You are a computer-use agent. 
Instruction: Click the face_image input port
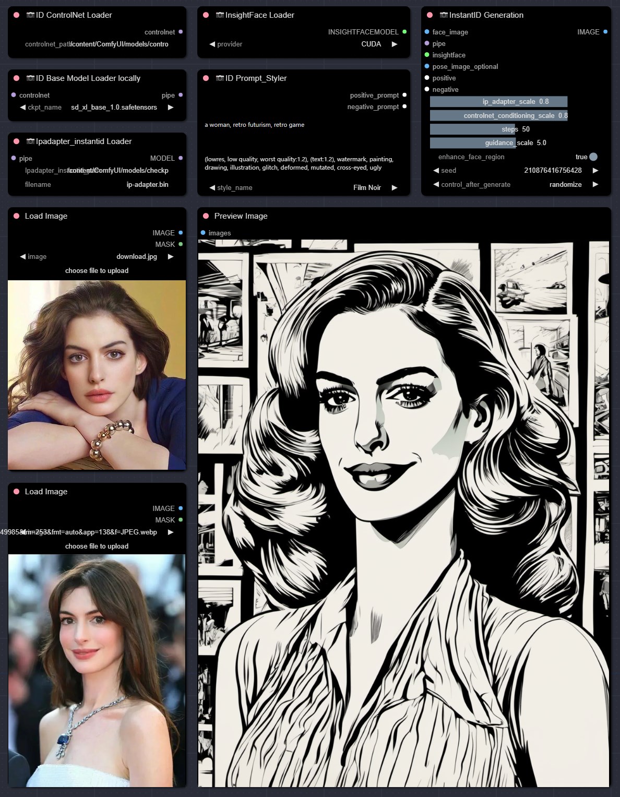[427, 32]
